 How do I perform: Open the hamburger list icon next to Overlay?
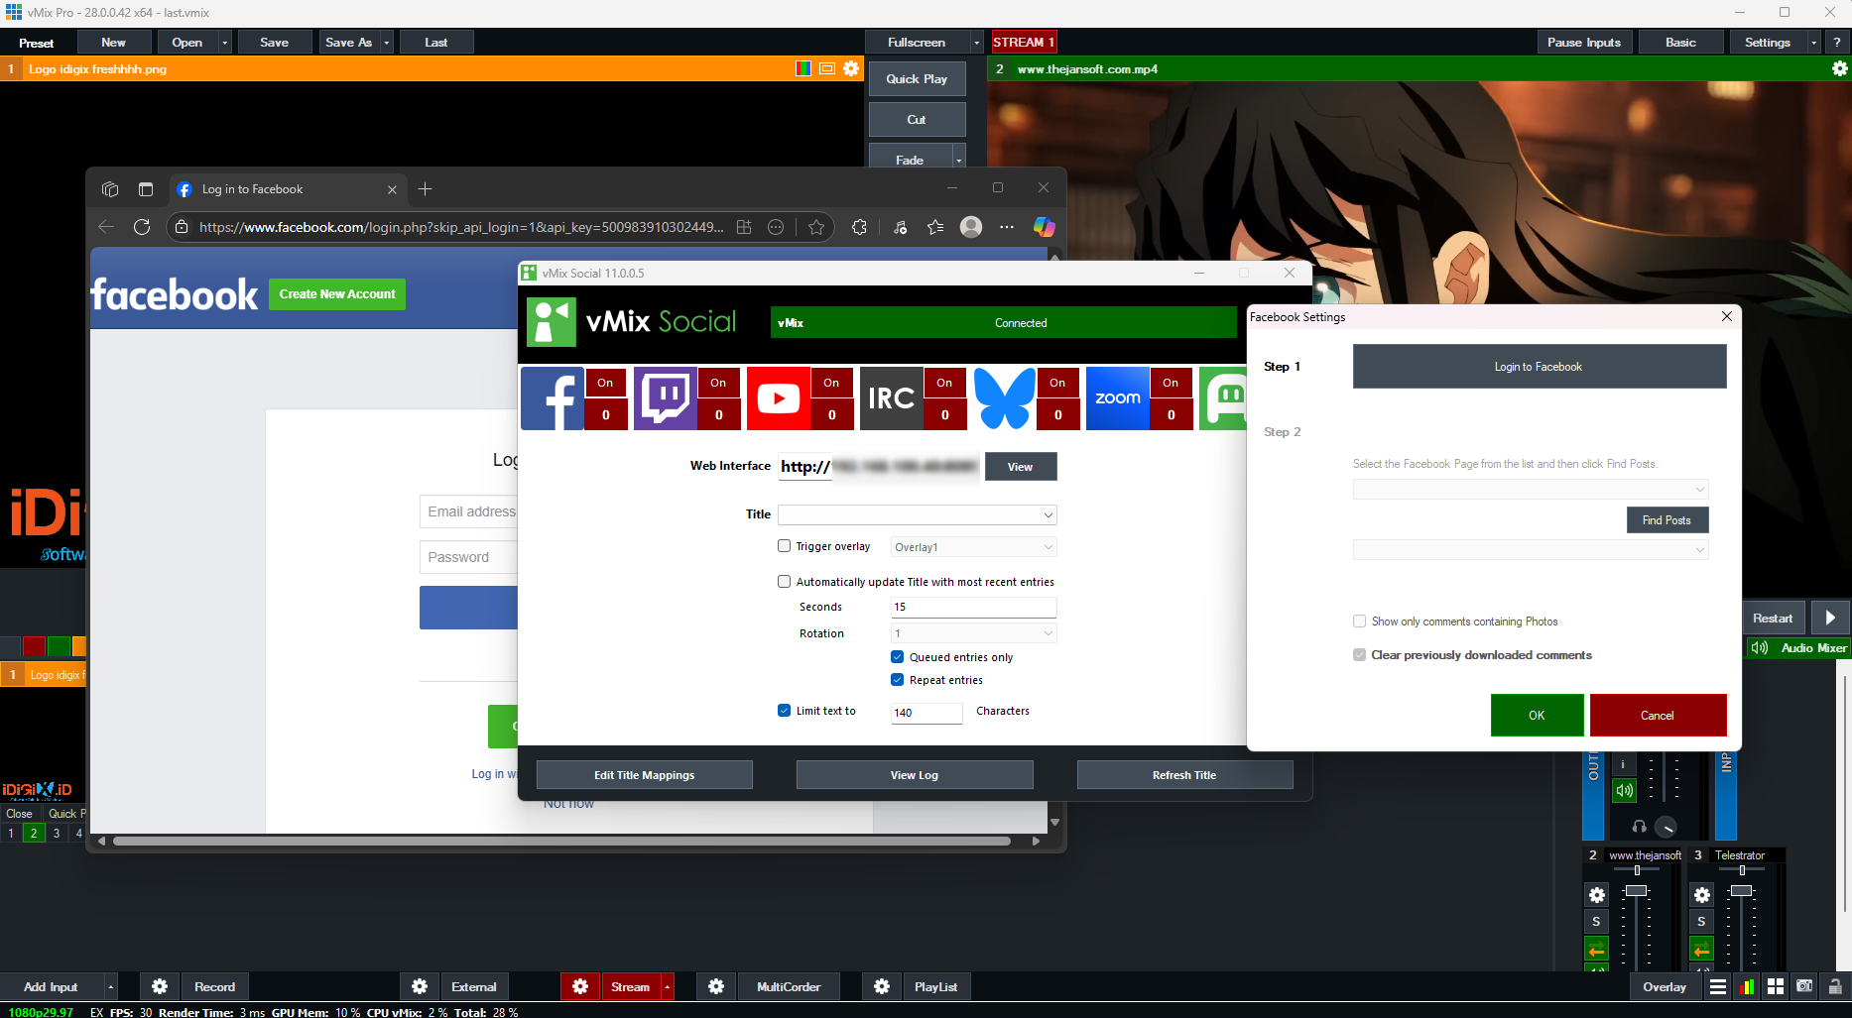1718,986
